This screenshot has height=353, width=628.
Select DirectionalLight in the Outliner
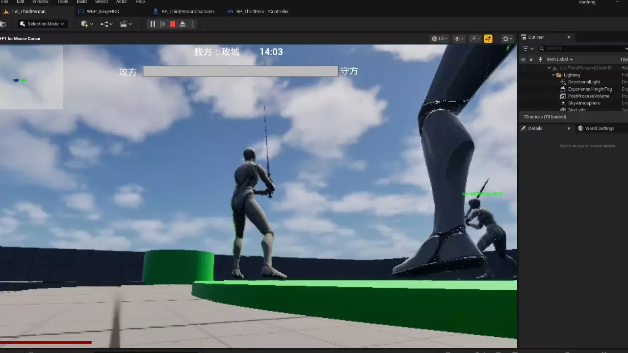[584, 82]
